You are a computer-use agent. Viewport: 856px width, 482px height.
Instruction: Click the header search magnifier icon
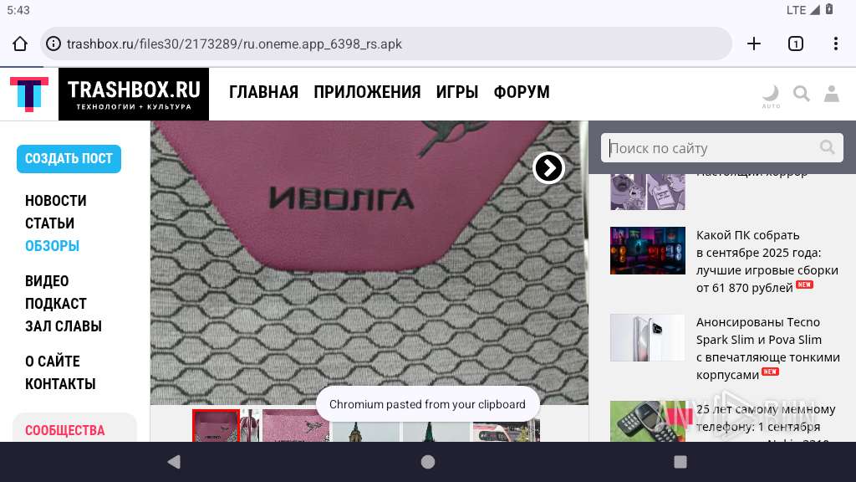point(802,94)
